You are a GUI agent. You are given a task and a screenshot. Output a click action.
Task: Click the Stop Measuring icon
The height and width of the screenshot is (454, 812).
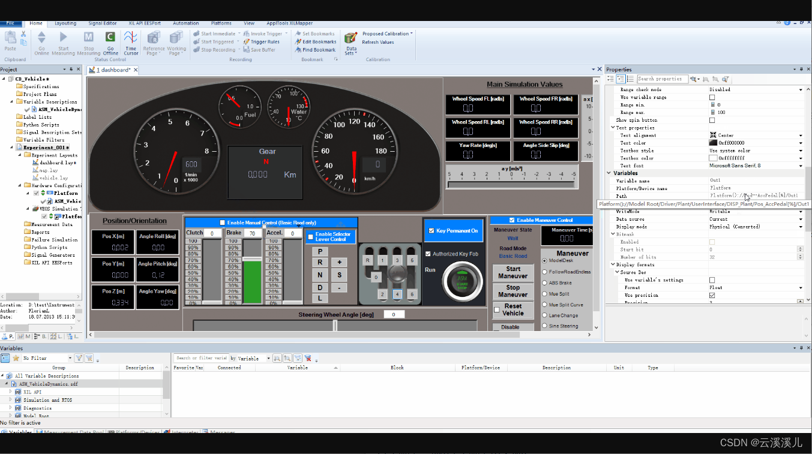(88, 37)
